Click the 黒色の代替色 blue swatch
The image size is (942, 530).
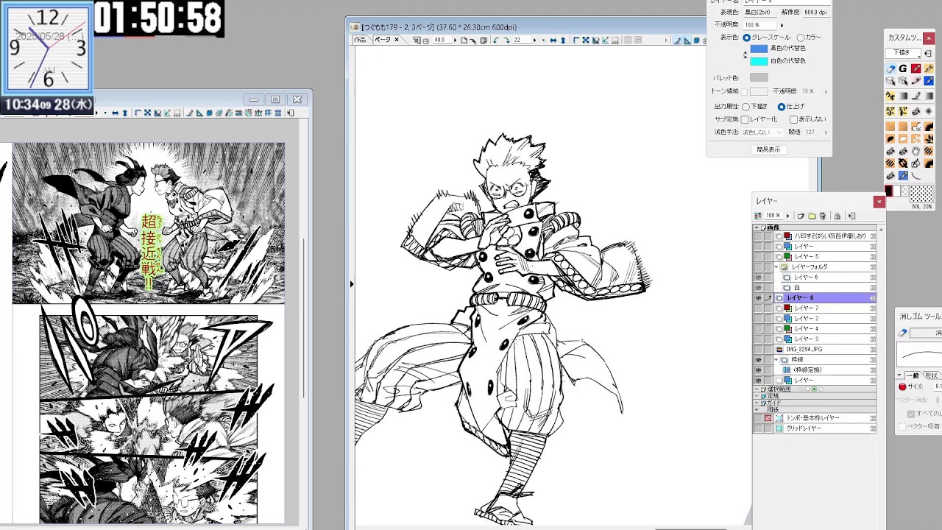point(759,49)
